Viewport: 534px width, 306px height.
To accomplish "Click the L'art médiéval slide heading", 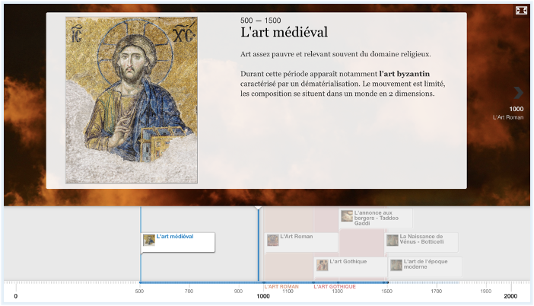I will point(284,33).
